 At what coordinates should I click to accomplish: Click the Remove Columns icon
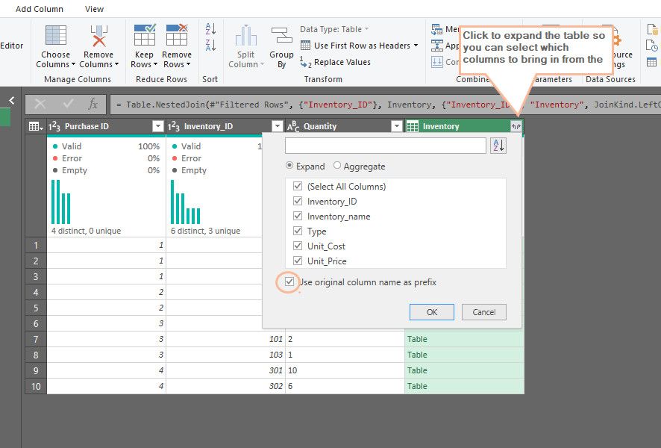click(x=98, y=36)
